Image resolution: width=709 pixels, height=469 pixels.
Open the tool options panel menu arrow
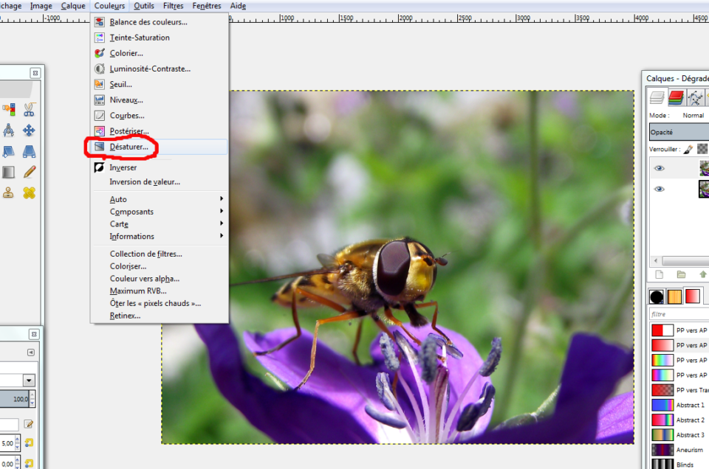31,352
